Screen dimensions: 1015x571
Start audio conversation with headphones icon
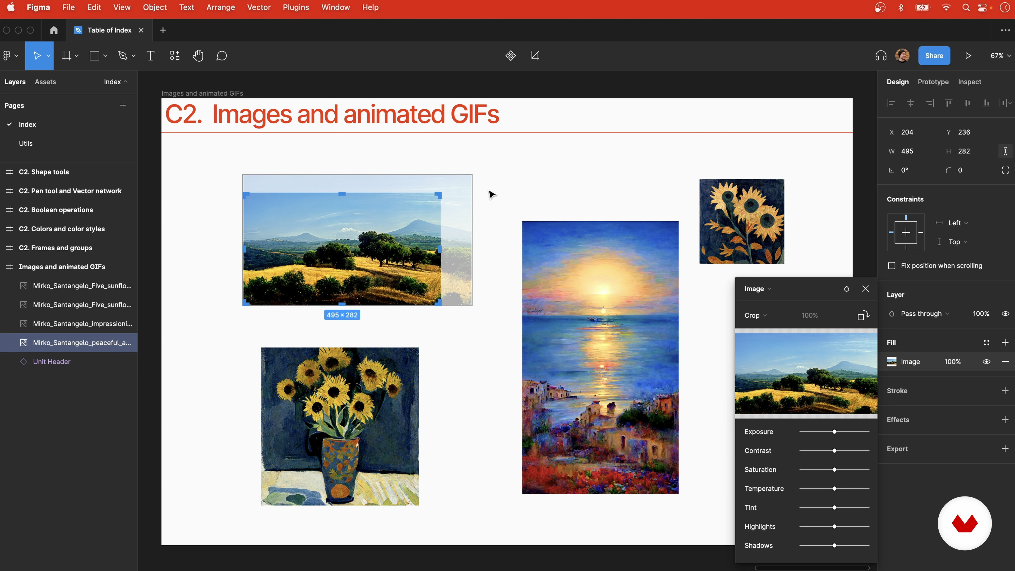(x=881, y=56)
